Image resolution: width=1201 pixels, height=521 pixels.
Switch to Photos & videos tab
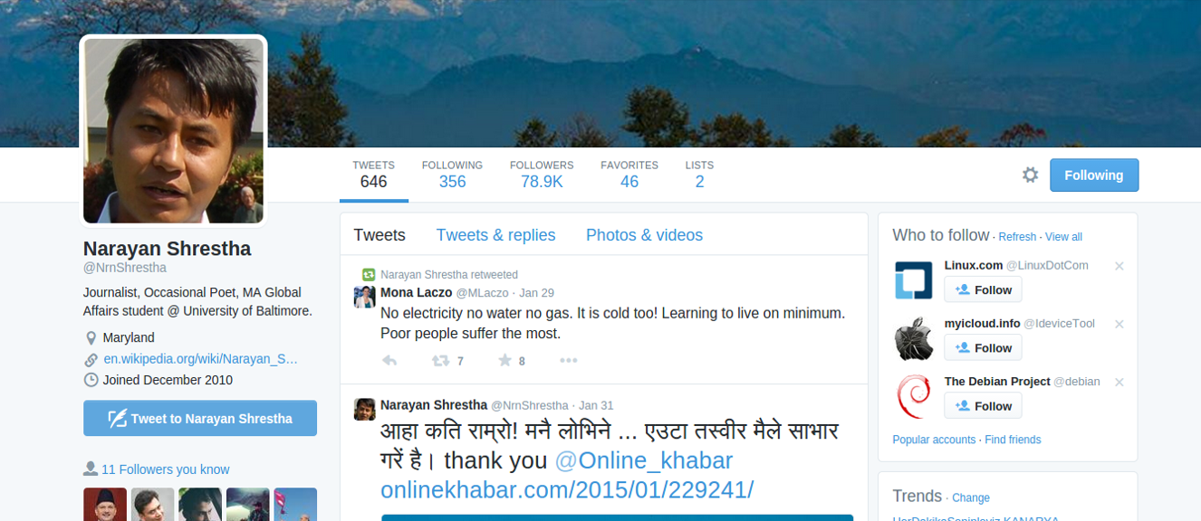click(x=644, y=235)
